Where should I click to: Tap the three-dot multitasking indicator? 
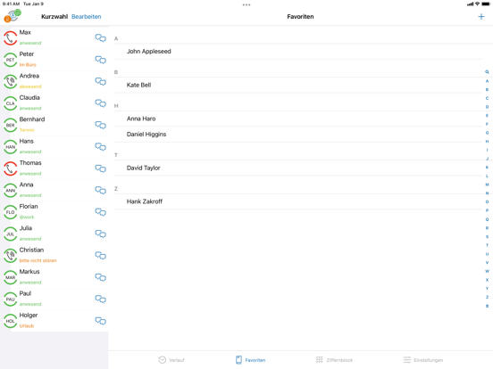pos(246,4)
